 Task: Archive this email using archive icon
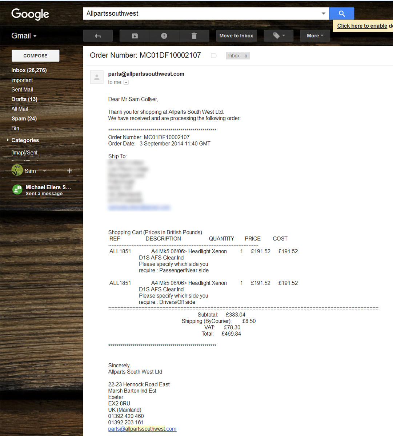point(135,36)
